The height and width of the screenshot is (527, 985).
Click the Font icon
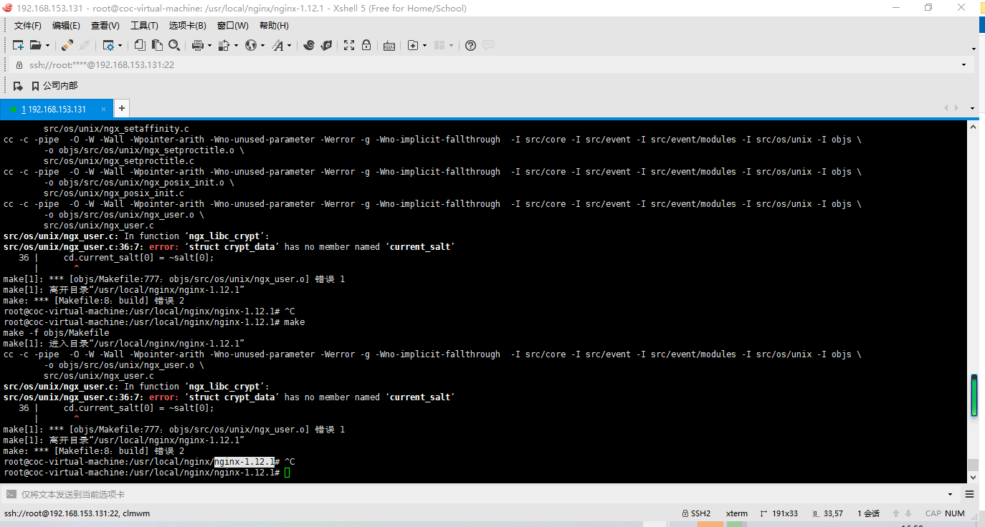pyautogui.click(x=277, y=45)
